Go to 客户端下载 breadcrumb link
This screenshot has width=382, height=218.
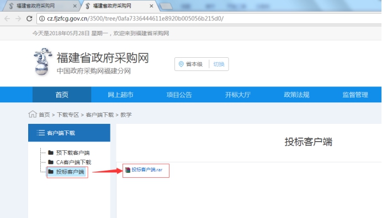[x=100, y=115]
